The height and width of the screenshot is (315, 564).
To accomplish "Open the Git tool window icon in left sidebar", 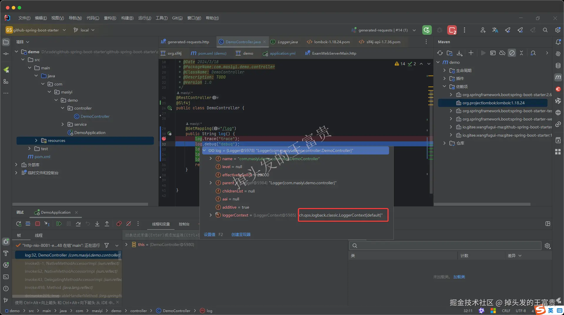I will pyautogui.click(x=6, y=300).
